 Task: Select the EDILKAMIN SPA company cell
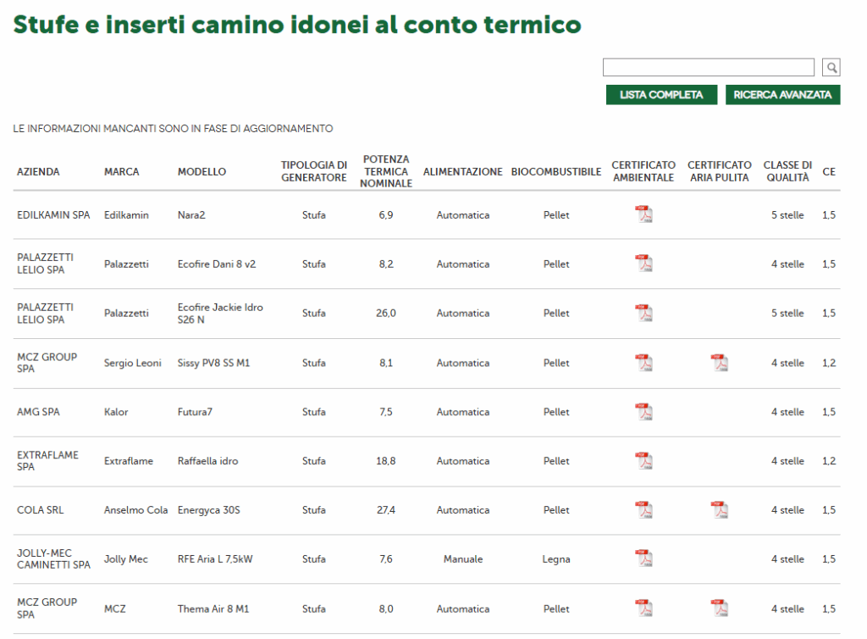coord(53,214)
